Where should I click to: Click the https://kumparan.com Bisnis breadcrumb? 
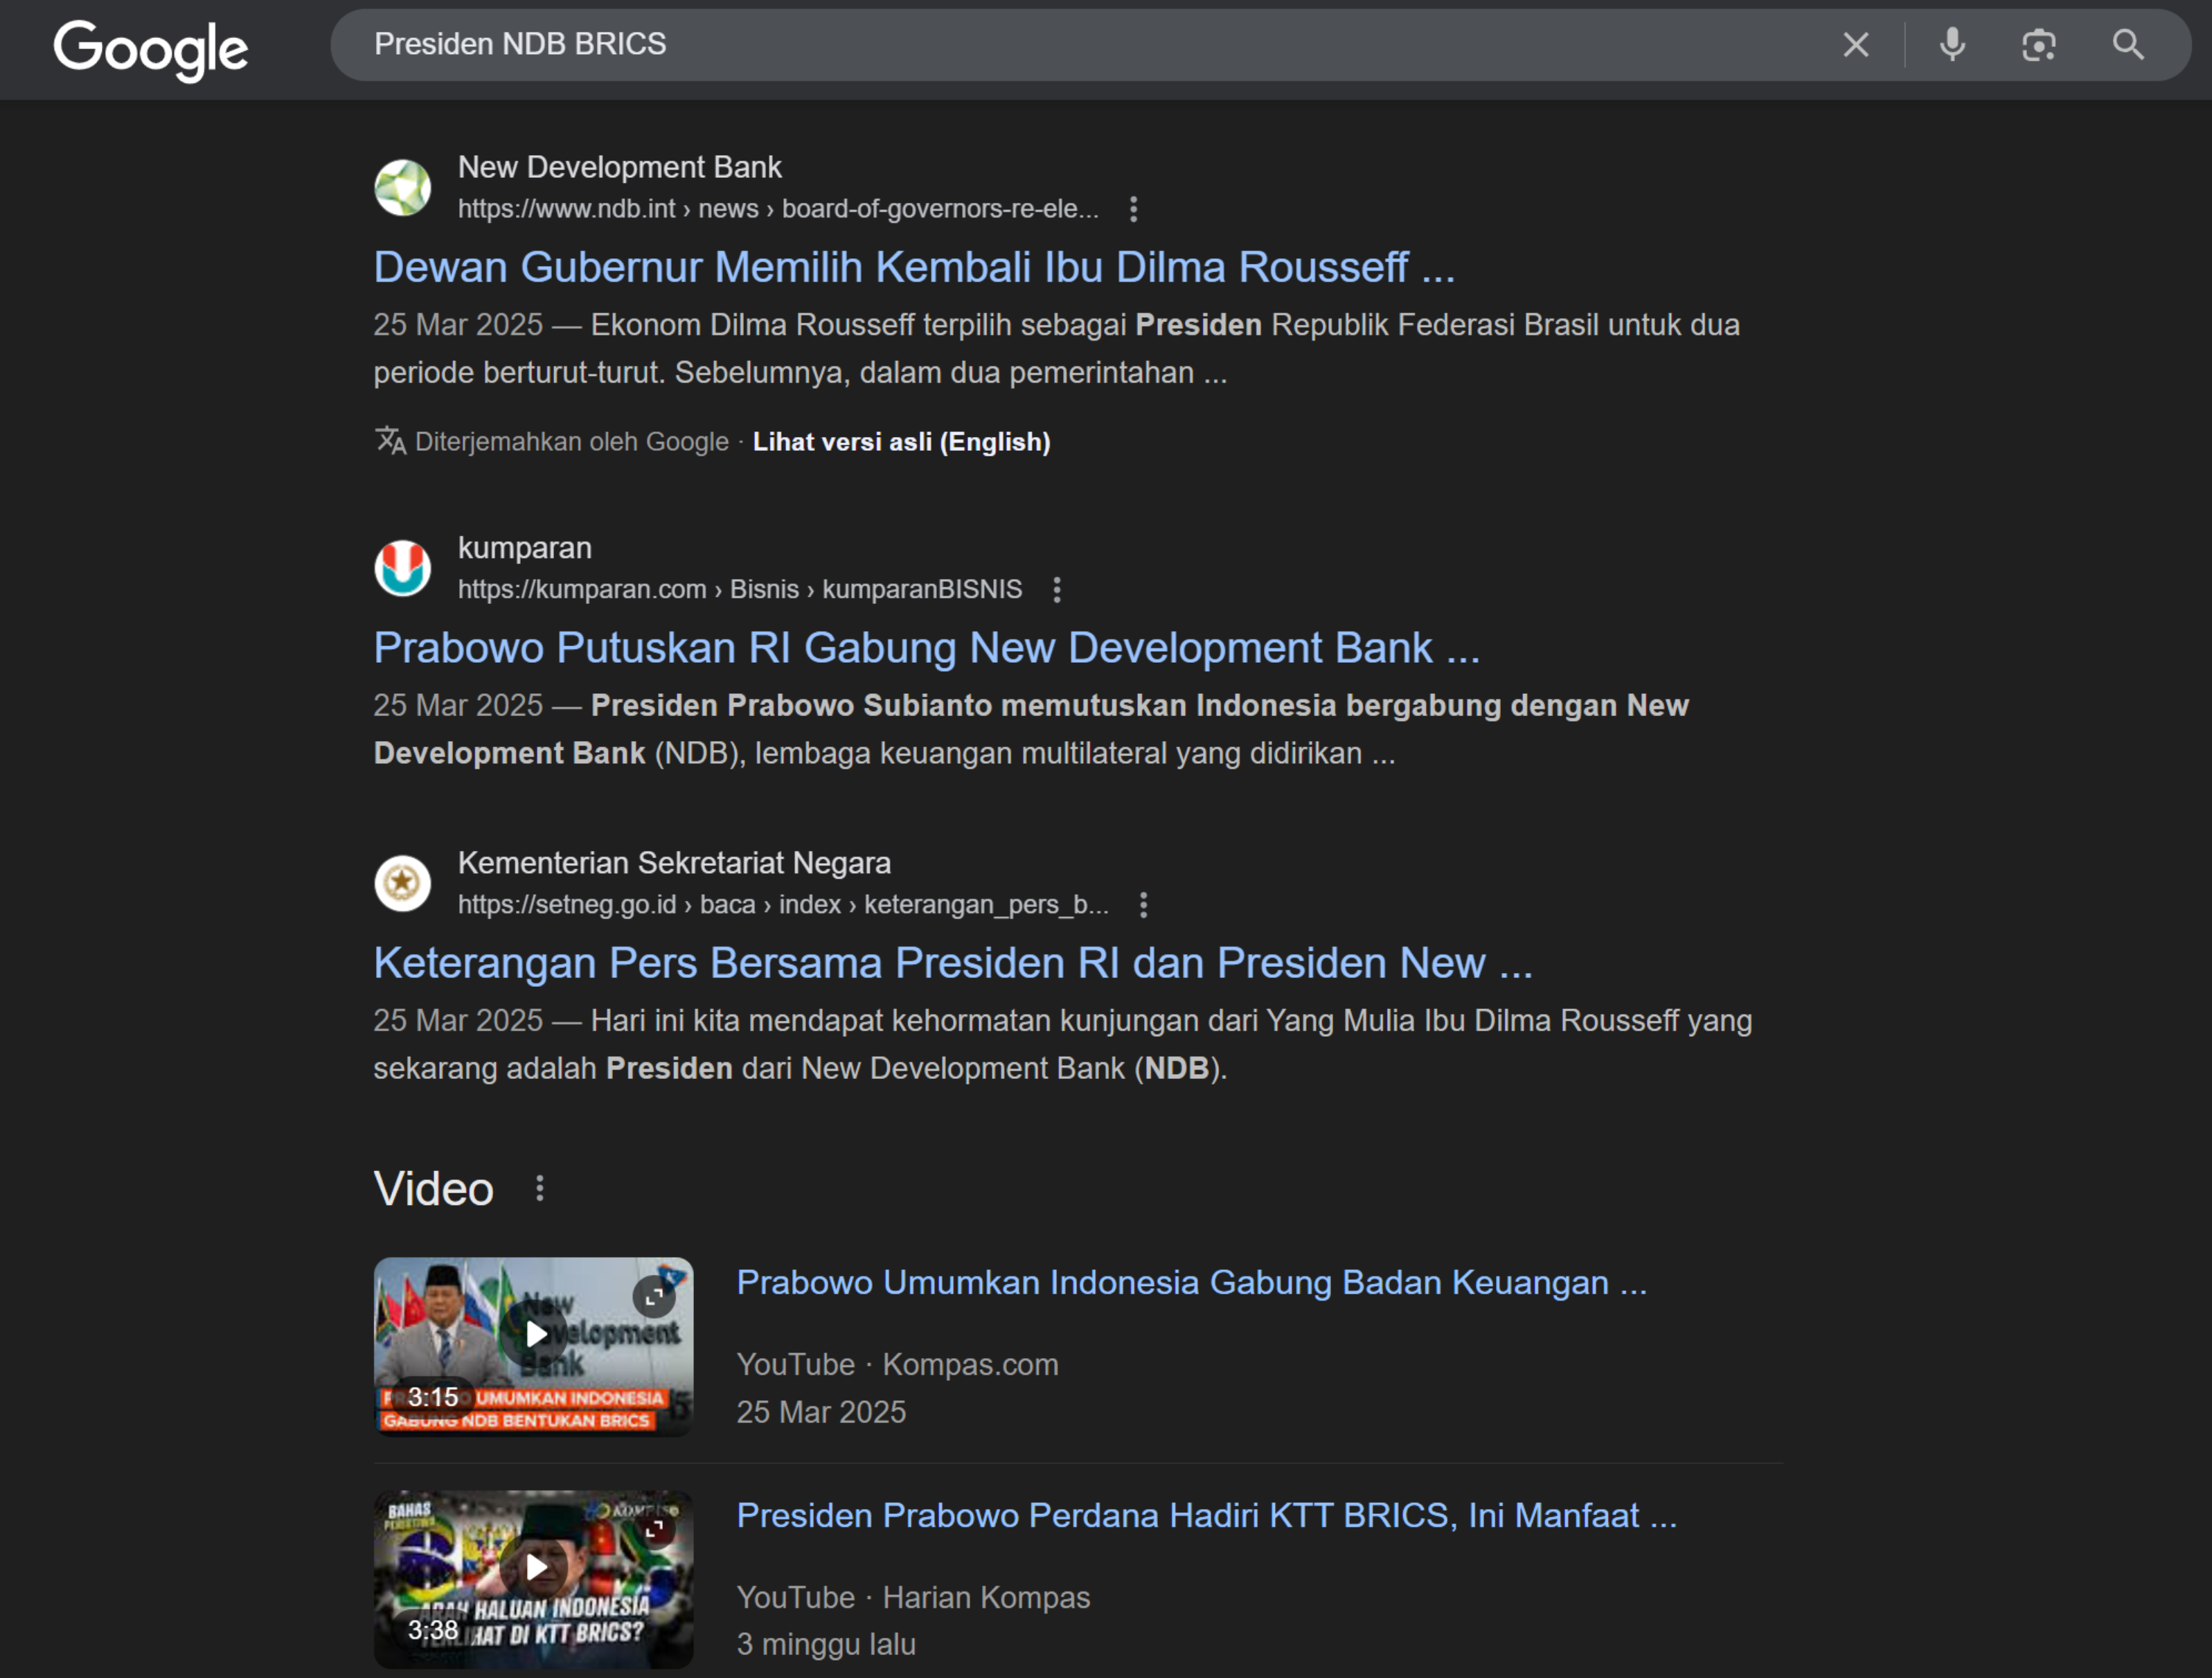(740, 590)
